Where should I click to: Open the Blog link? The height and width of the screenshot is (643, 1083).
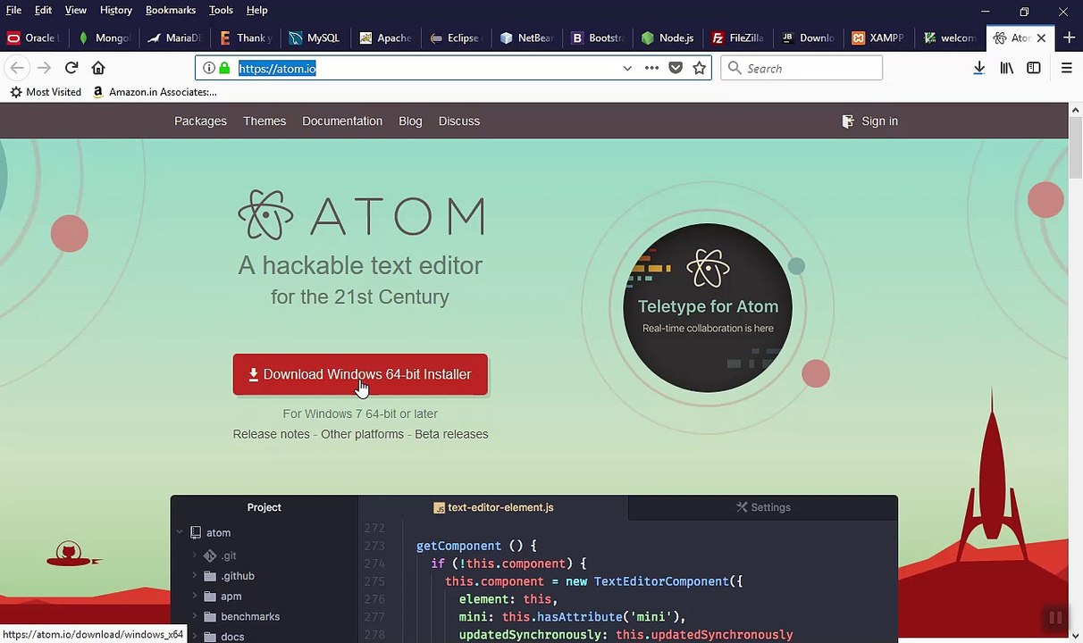coord(410,121)
